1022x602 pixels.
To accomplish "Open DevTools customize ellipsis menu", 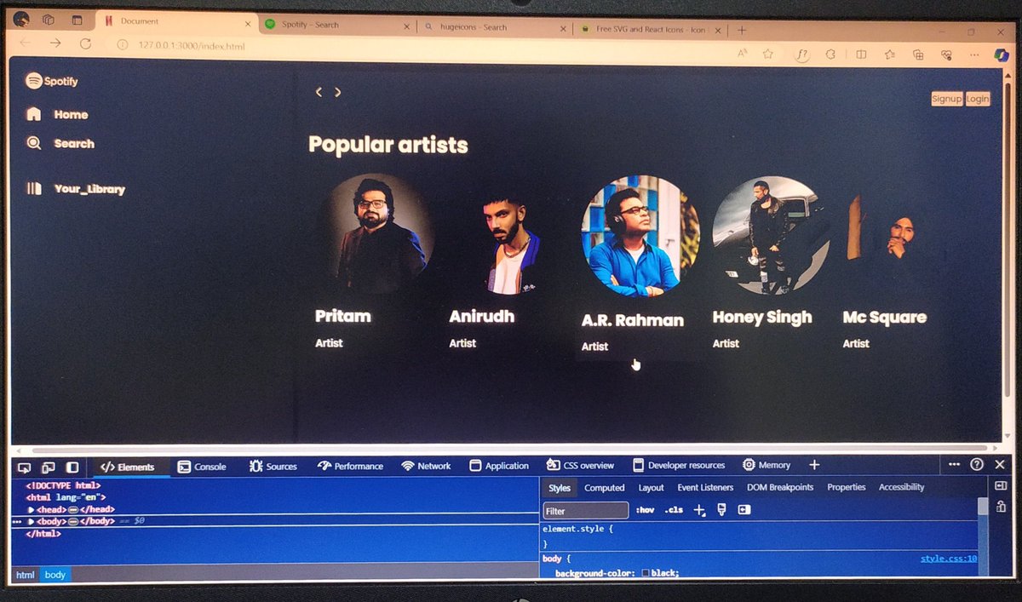I will pyautogui.click(x=954, y=464).
